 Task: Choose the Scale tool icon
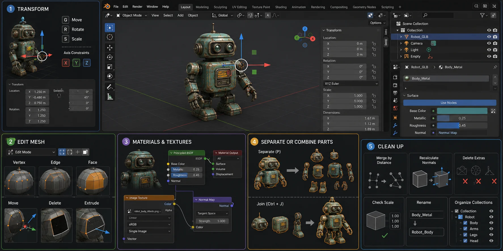pyautogui.click(x=110, y=67)
